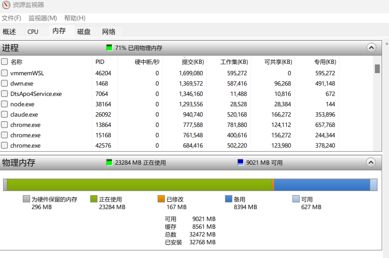Click the blue 可用 indicator in 物理内存 header
Image resolution: width=389 pixels, height=258 pixels.
[x=241, y=162]
